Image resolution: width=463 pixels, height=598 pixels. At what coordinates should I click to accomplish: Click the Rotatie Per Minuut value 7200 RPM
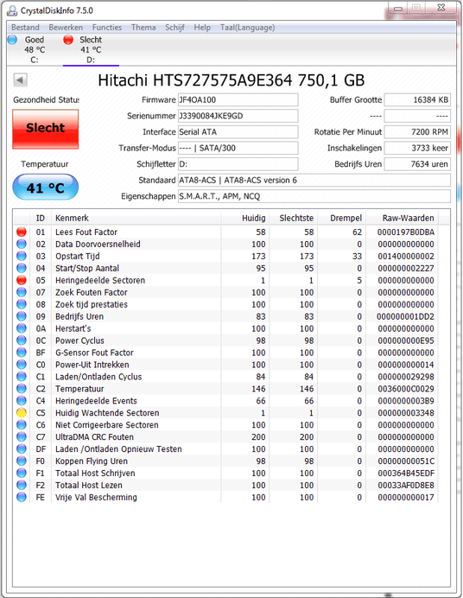tap(417, 132)
